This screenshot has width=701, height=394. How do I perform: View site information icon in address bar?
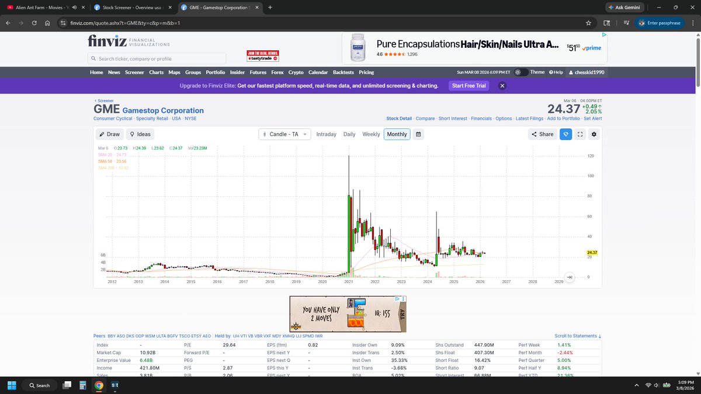click(63, 23)
